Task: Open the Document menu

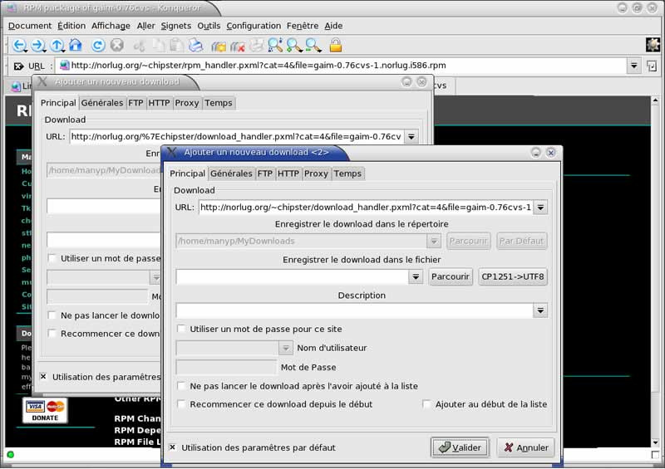Action: pos(30,26)
